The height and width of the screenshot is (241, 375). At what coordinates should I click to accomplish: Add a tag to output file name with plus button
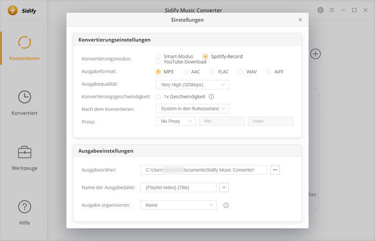point(224,187)
